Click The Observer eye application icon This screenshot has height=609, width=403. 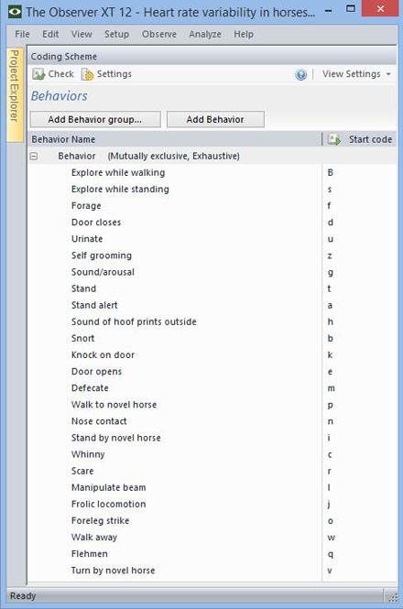pos(15,11)
